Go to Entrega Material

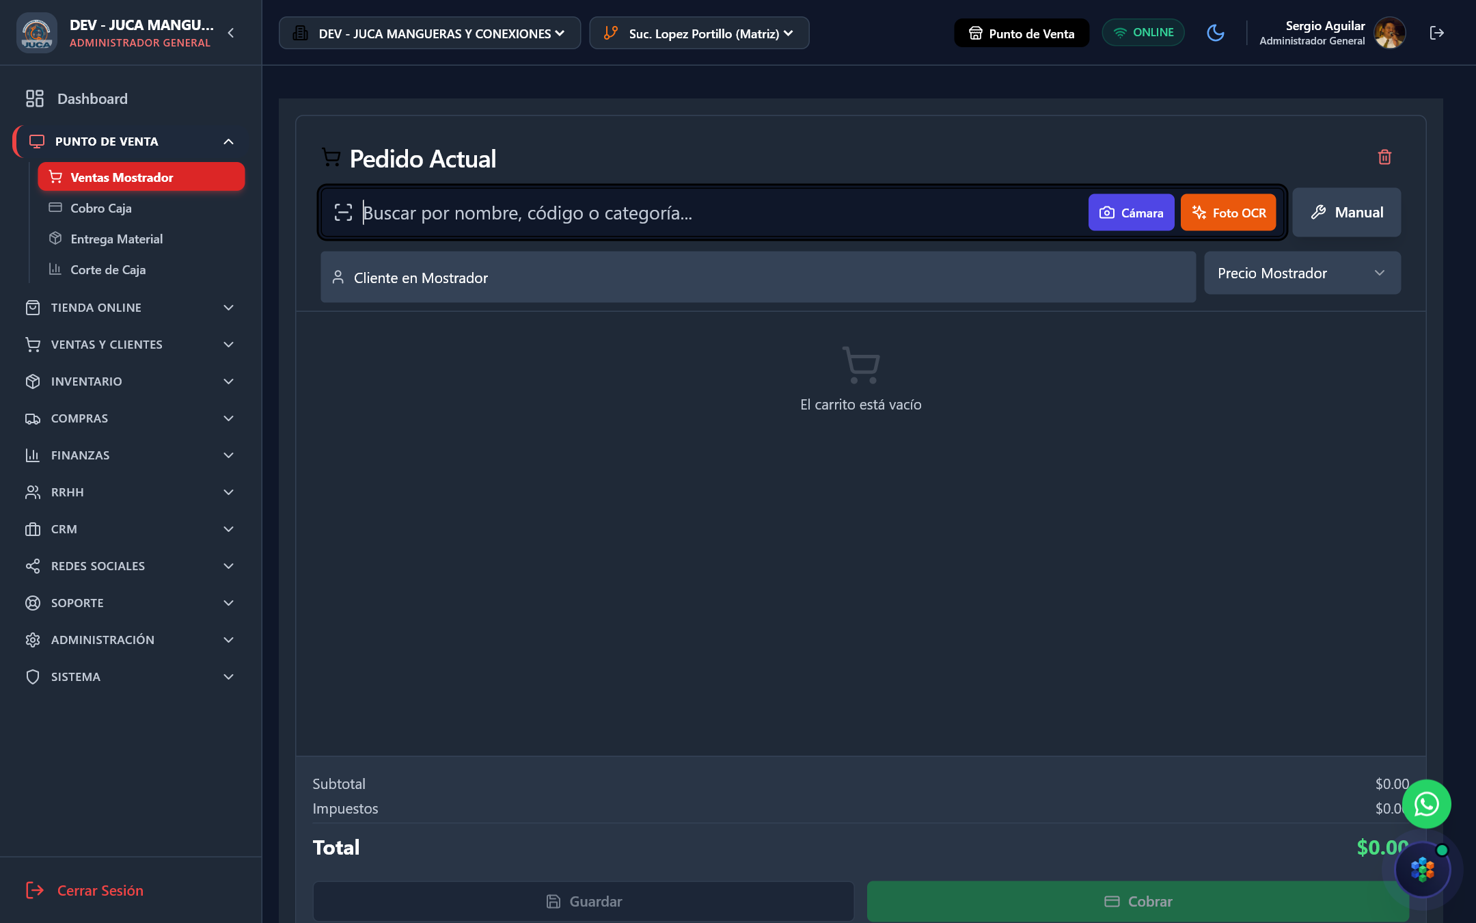tap(141, 239)
